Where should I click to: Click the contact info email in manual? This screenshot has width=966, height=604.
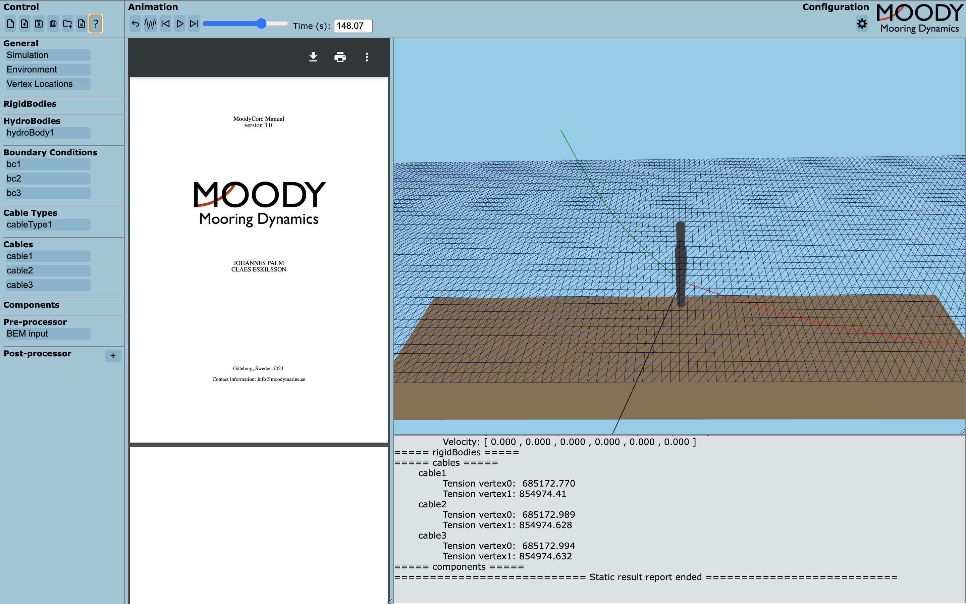click(x=281, y=379)
